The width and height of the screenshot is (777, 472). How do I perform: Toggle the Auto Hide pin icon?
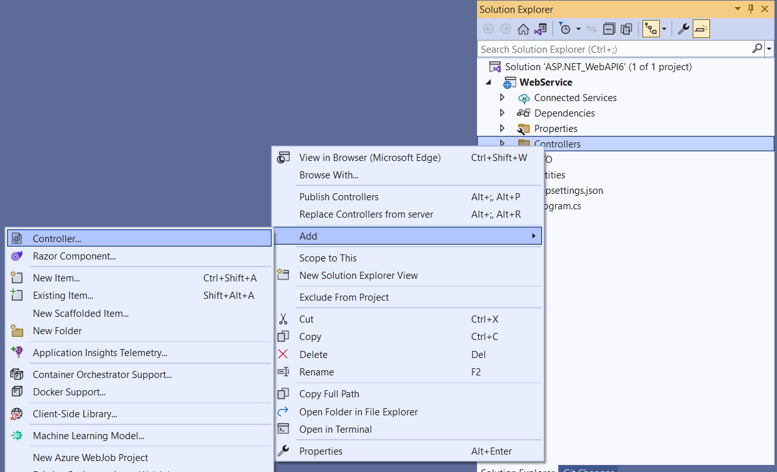(x=751, y=9)
